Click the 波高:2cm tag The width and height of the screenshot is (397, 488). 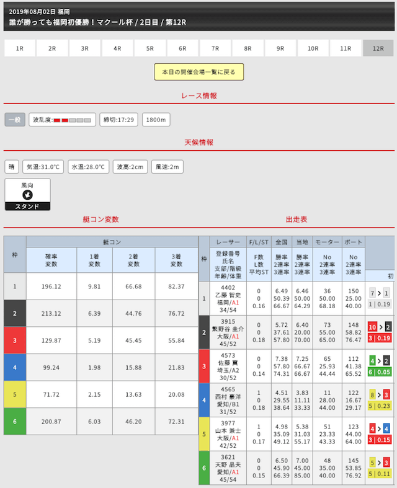pos(130,167)
